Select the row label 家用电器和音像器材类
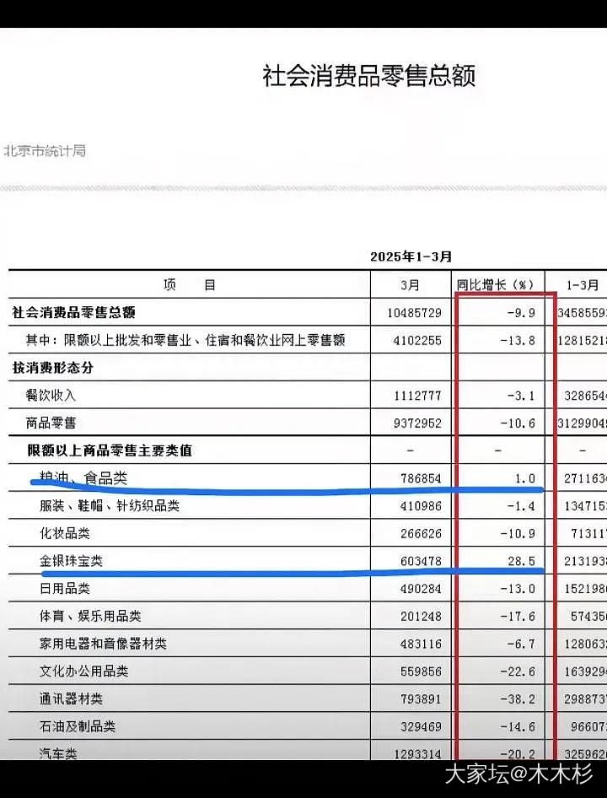 pos(103,644)
